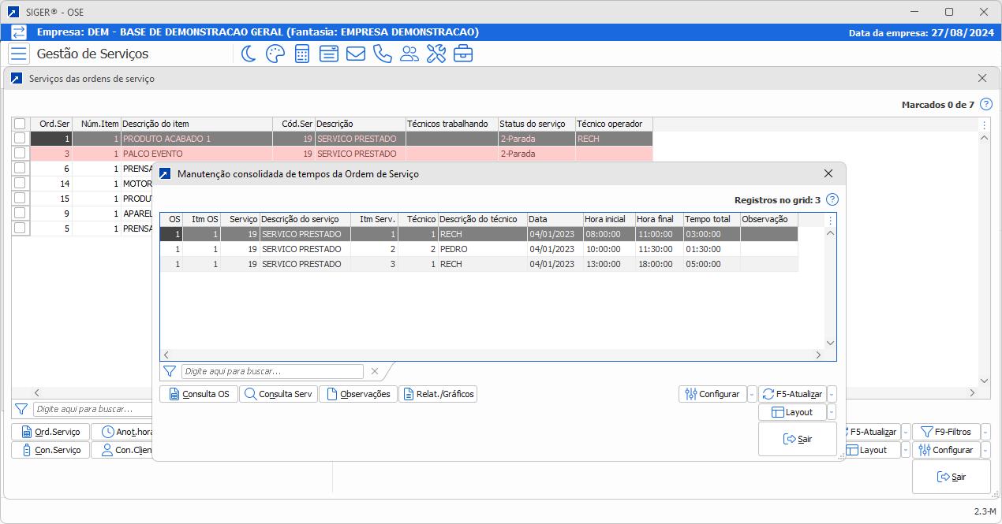Open the color theme palette icon
Image resolution: width=1002 pixels, height=524 pixels.
pos(275,54)
